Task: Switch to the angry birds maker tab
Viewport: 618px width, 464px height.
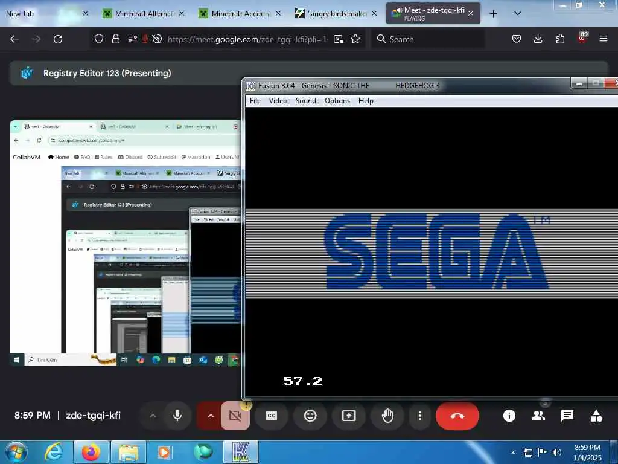Action: pyautogui.click(x=337, y=13)
